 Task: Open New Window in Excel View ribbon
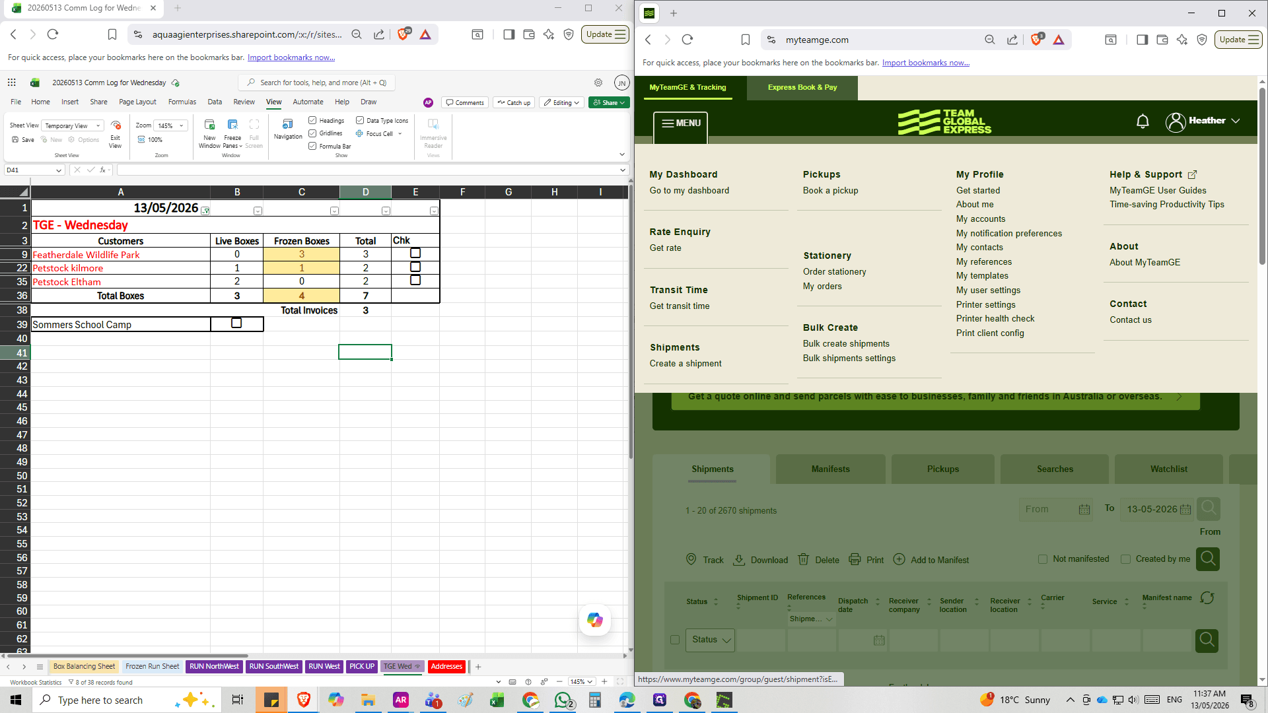(209, 125)
